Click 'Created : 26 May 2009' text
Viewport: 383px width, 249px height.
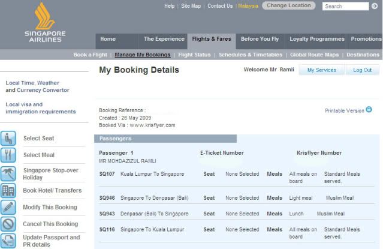tap(125, 118)
